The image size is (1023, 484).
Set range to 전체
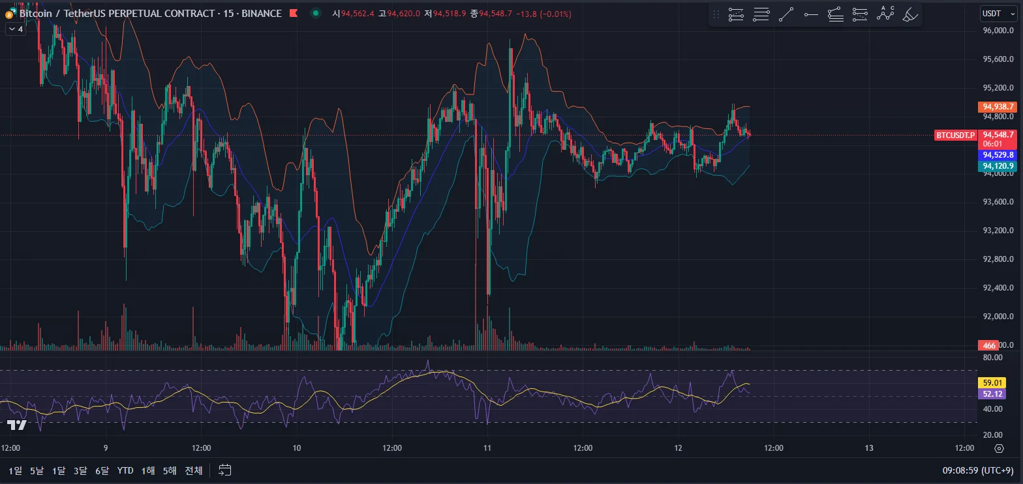click(194, 470)
